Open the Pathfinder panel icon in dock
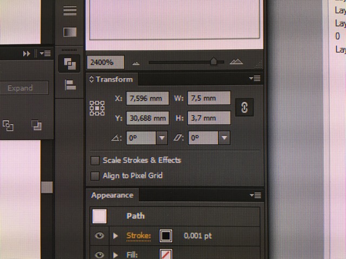 pos(70,64)
